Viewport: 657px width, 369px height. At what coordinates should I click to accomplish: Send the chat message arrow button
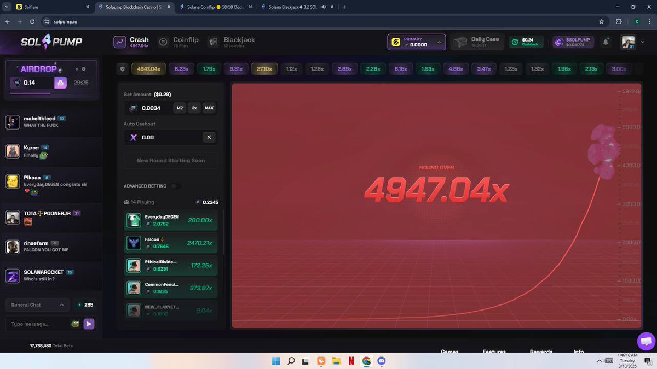click(89, 324)
